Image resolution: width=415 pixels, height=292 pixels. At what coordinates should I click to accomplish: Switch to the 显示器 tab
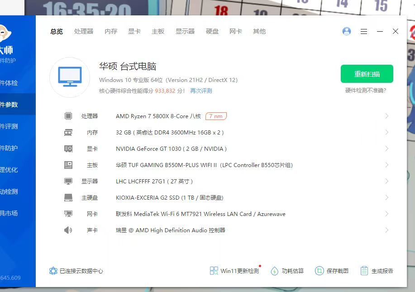point(185,31)
